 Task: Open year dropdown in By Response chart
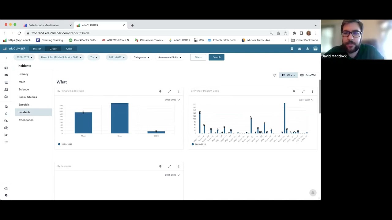tap(172, 175)
